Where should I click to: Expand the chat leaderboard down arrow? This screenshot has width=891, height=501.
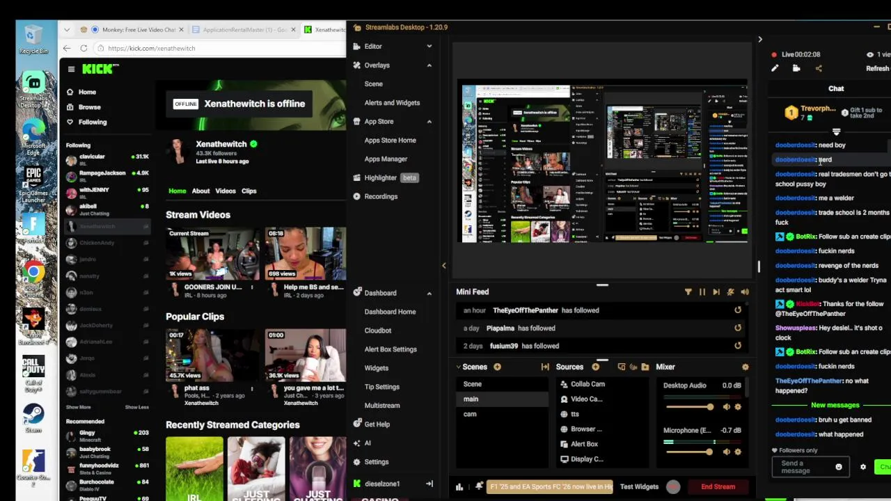836,132
